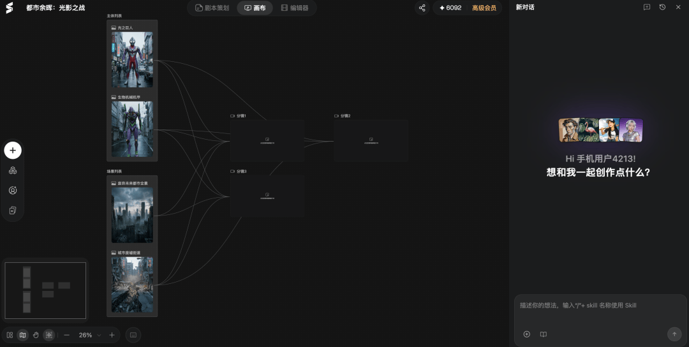Toggle the minimap map icon

[23, 335]
